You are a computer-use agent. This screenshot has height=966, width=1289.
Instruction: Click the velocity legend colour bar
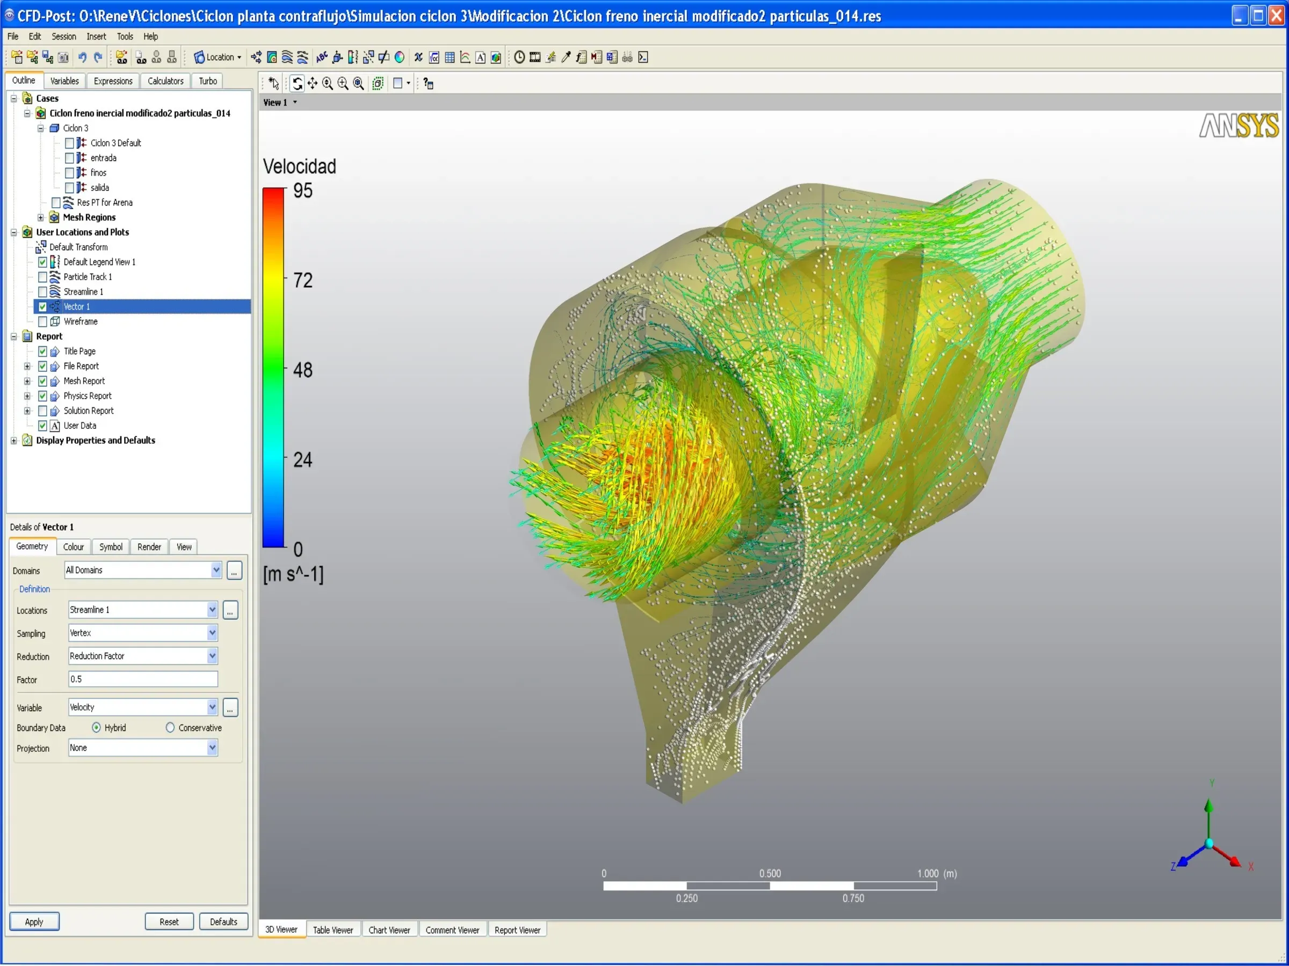coord(273,368)
